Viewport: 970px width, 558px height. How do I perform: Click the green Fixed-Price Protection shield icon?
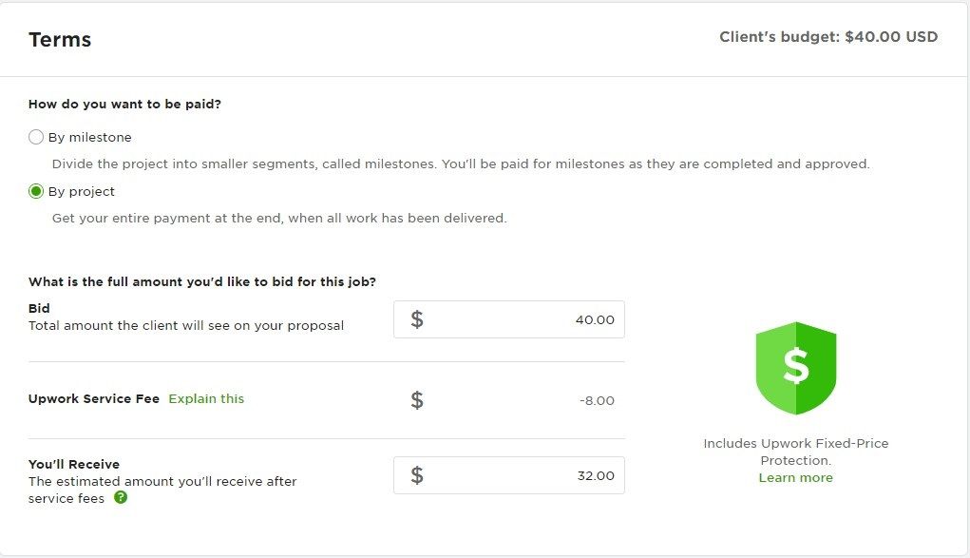coord(795,369)
